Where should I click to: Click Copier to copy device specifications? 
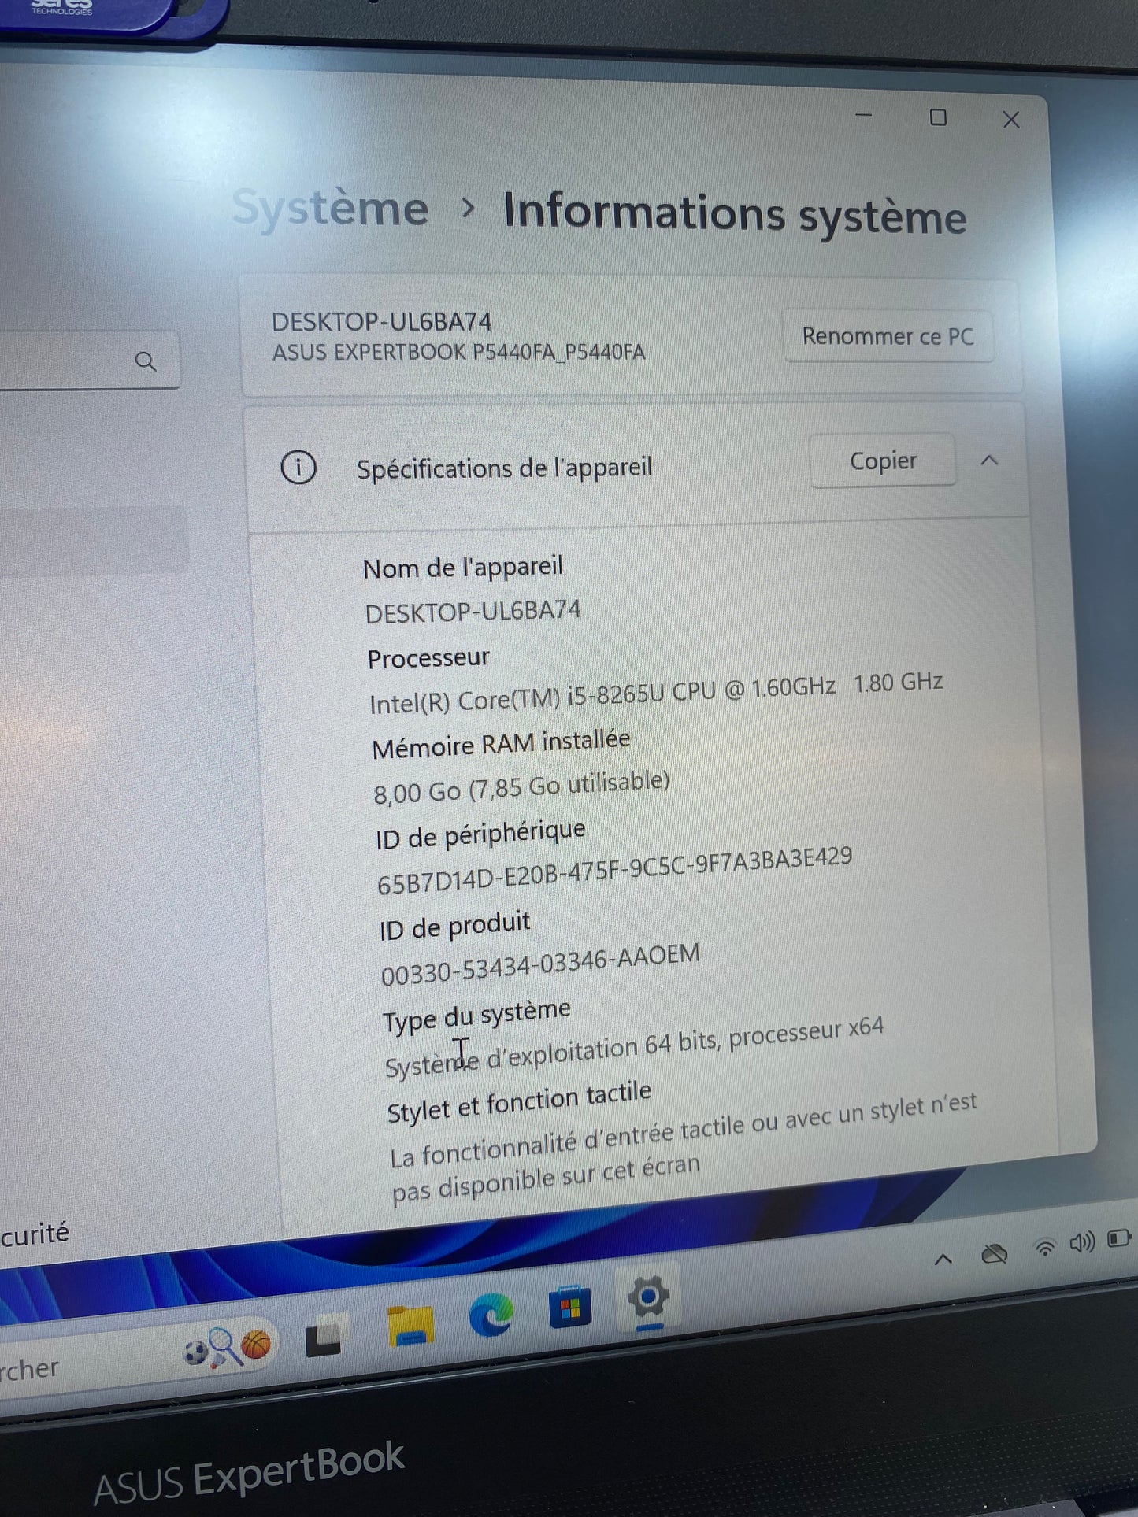click(883, 461)
